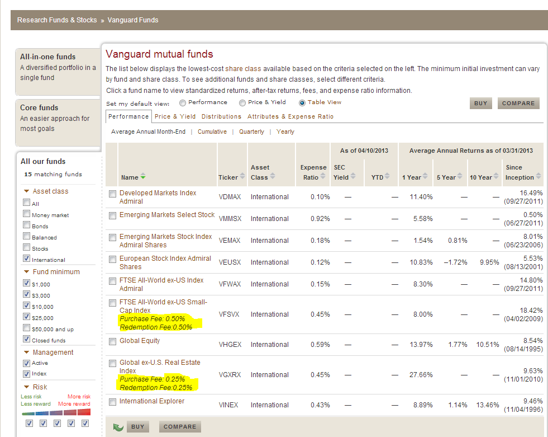
Task: Sort by Since Inception arrows
Action: (x=538, y=176)
